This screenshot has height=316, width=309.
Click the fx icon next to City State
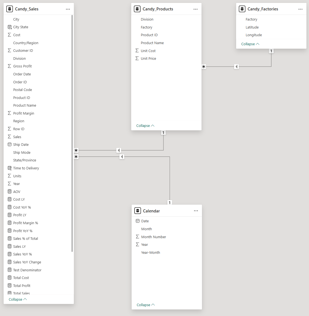pyautogui.click(x=9, y=27)
